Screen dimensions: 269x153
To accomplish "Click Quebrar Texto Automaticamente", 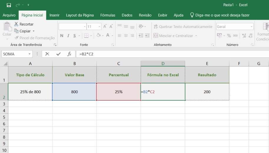I will (x=183, y=26).
